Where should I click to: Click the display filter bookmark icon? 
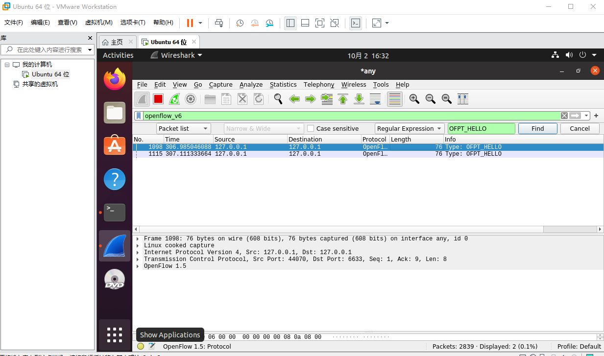(x=139, y=116)
